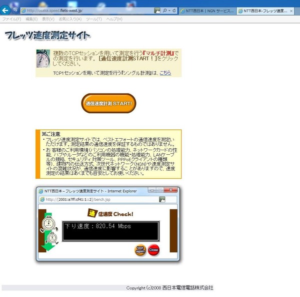
Task: Switch to the NTT西日本 NGN サービス tab
Action: click(x=207, y=11)
